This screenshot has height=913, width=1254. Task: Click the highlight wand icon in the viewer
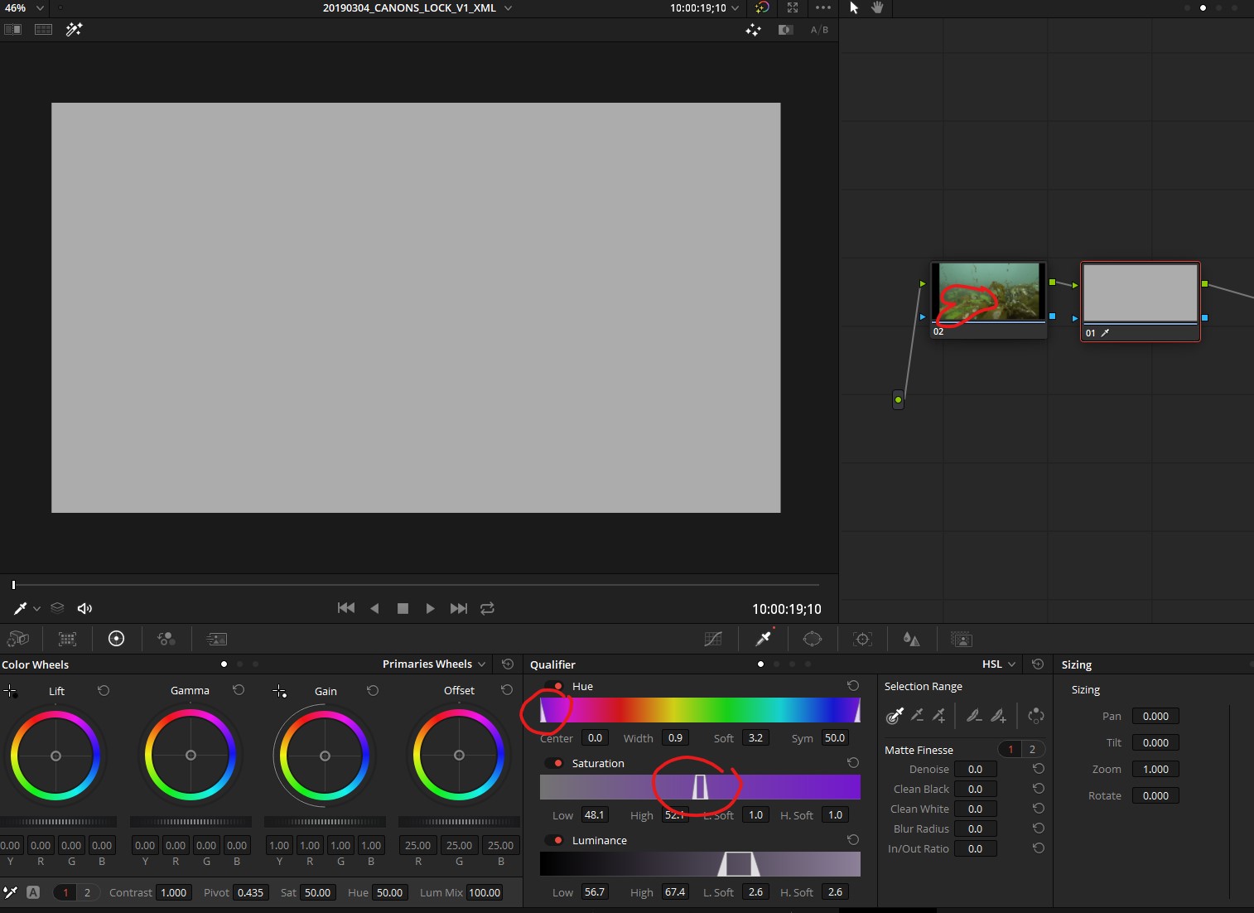coord(75,30)
